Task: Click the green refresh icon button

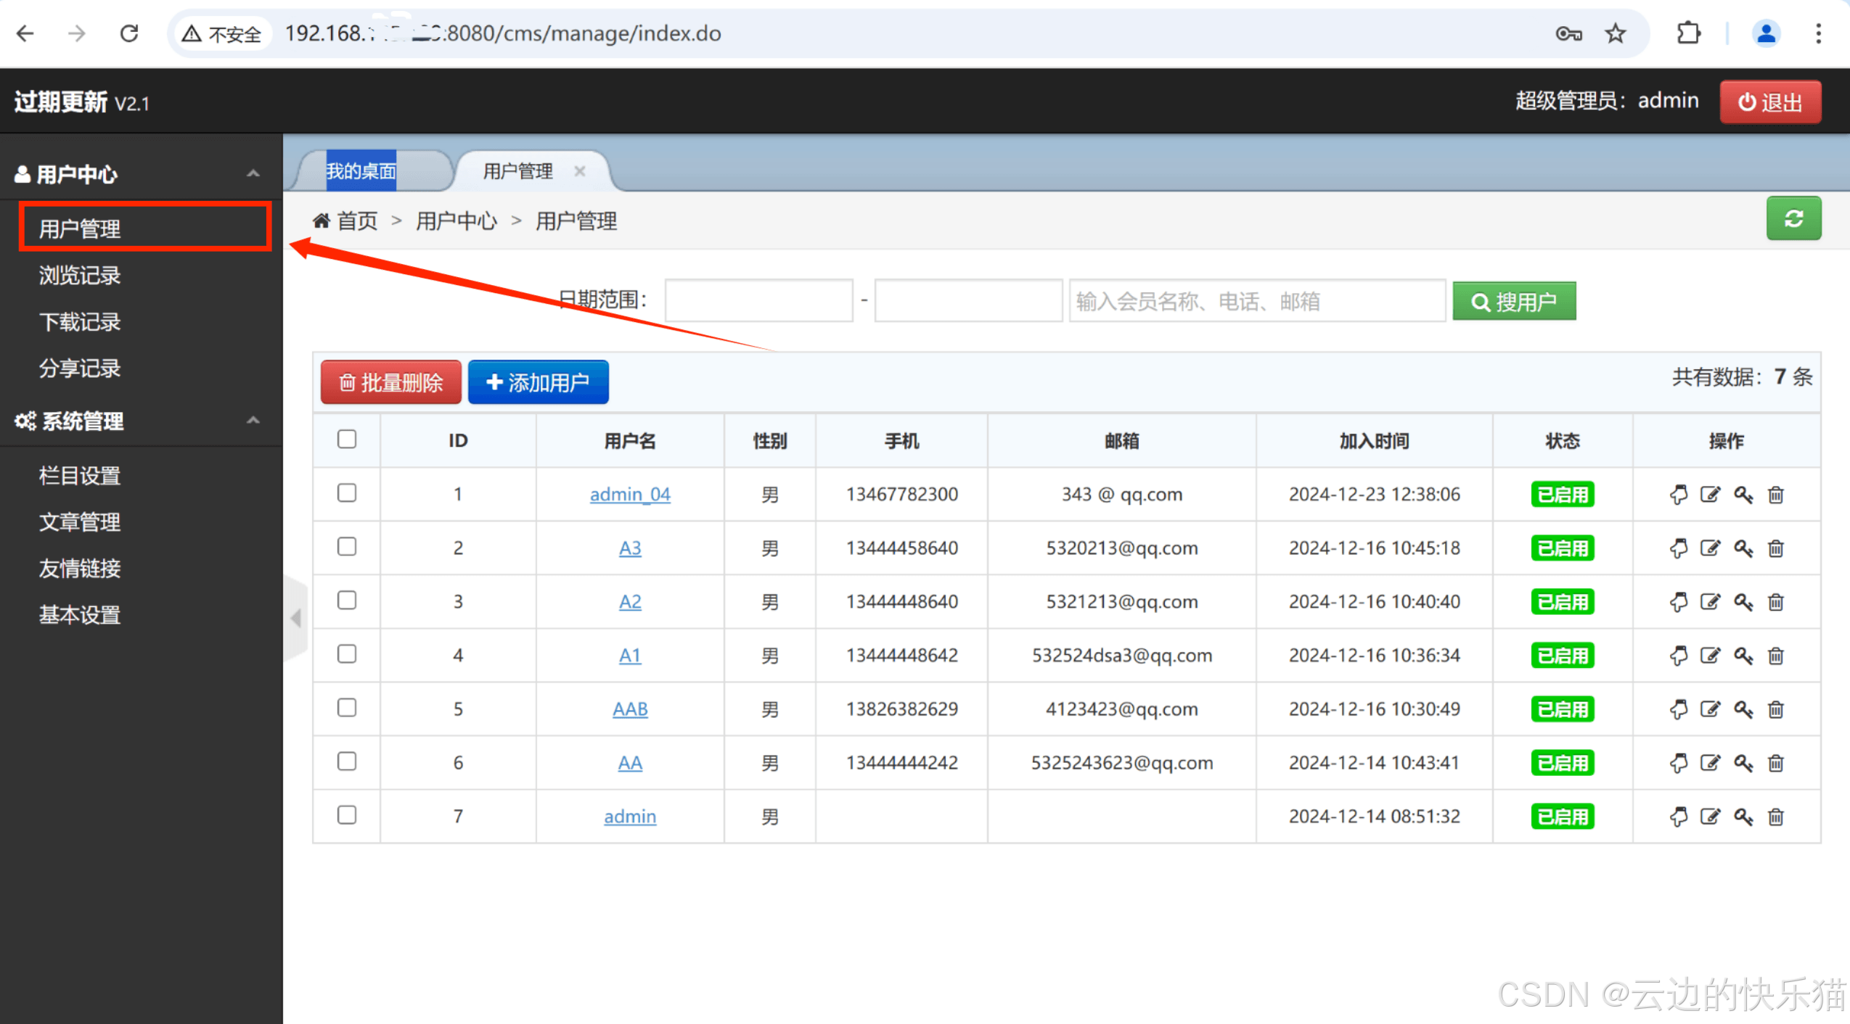Action: pyautogui.click(x=1793, y=218)
